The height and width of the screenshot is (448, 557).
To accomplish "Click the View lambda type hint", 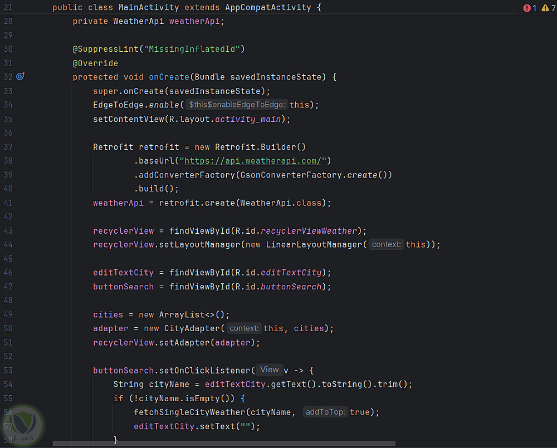I will pyautogui.click(x=269, y=370).
